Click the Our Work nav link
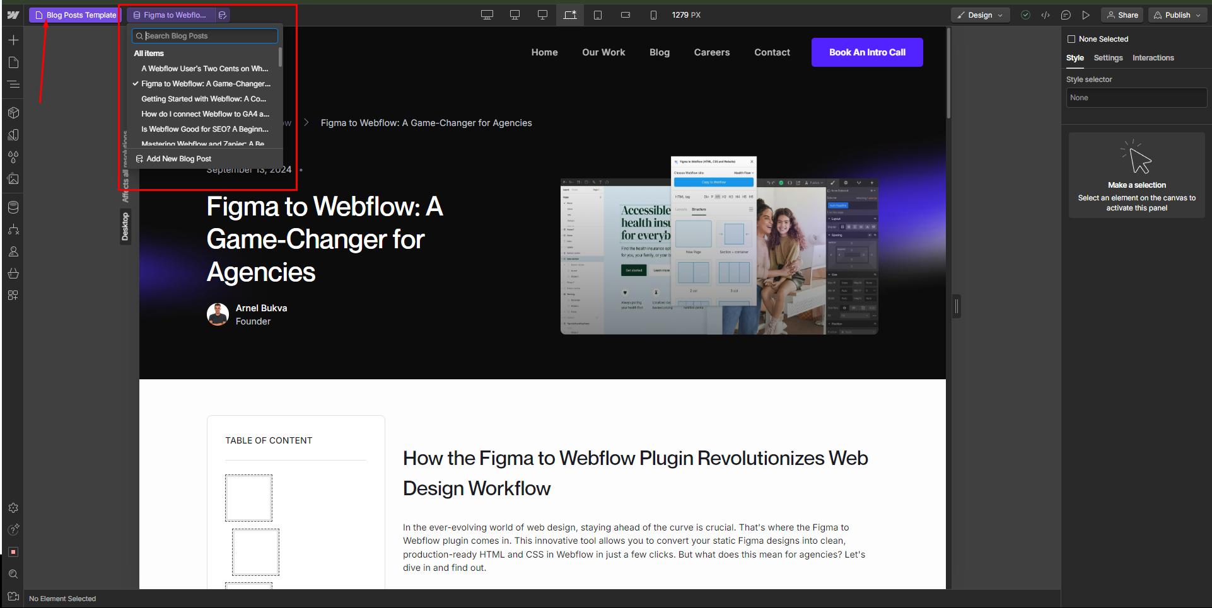 (x=603, y=52)
